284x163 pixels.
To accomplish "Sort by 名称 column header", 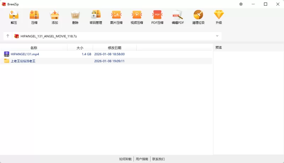I will pos(34,48).
